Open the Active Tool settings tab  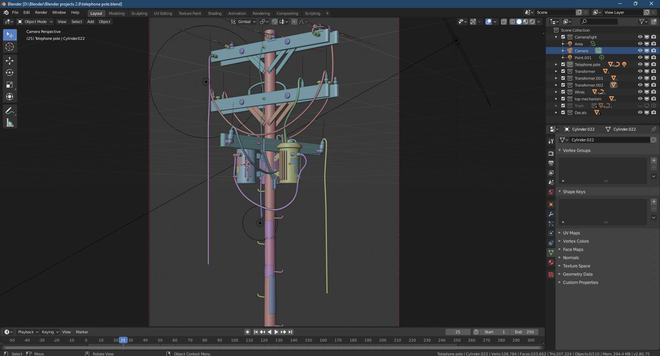pyautogui.click(x=551, y=141)
